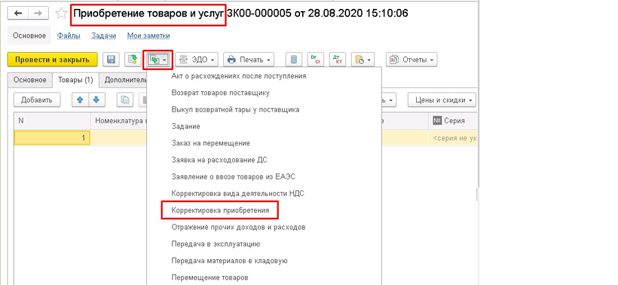The width and height of the screenshot is (618, 285).
Task: Post the document with the green arrow icon
Action: tap(133, 60)
